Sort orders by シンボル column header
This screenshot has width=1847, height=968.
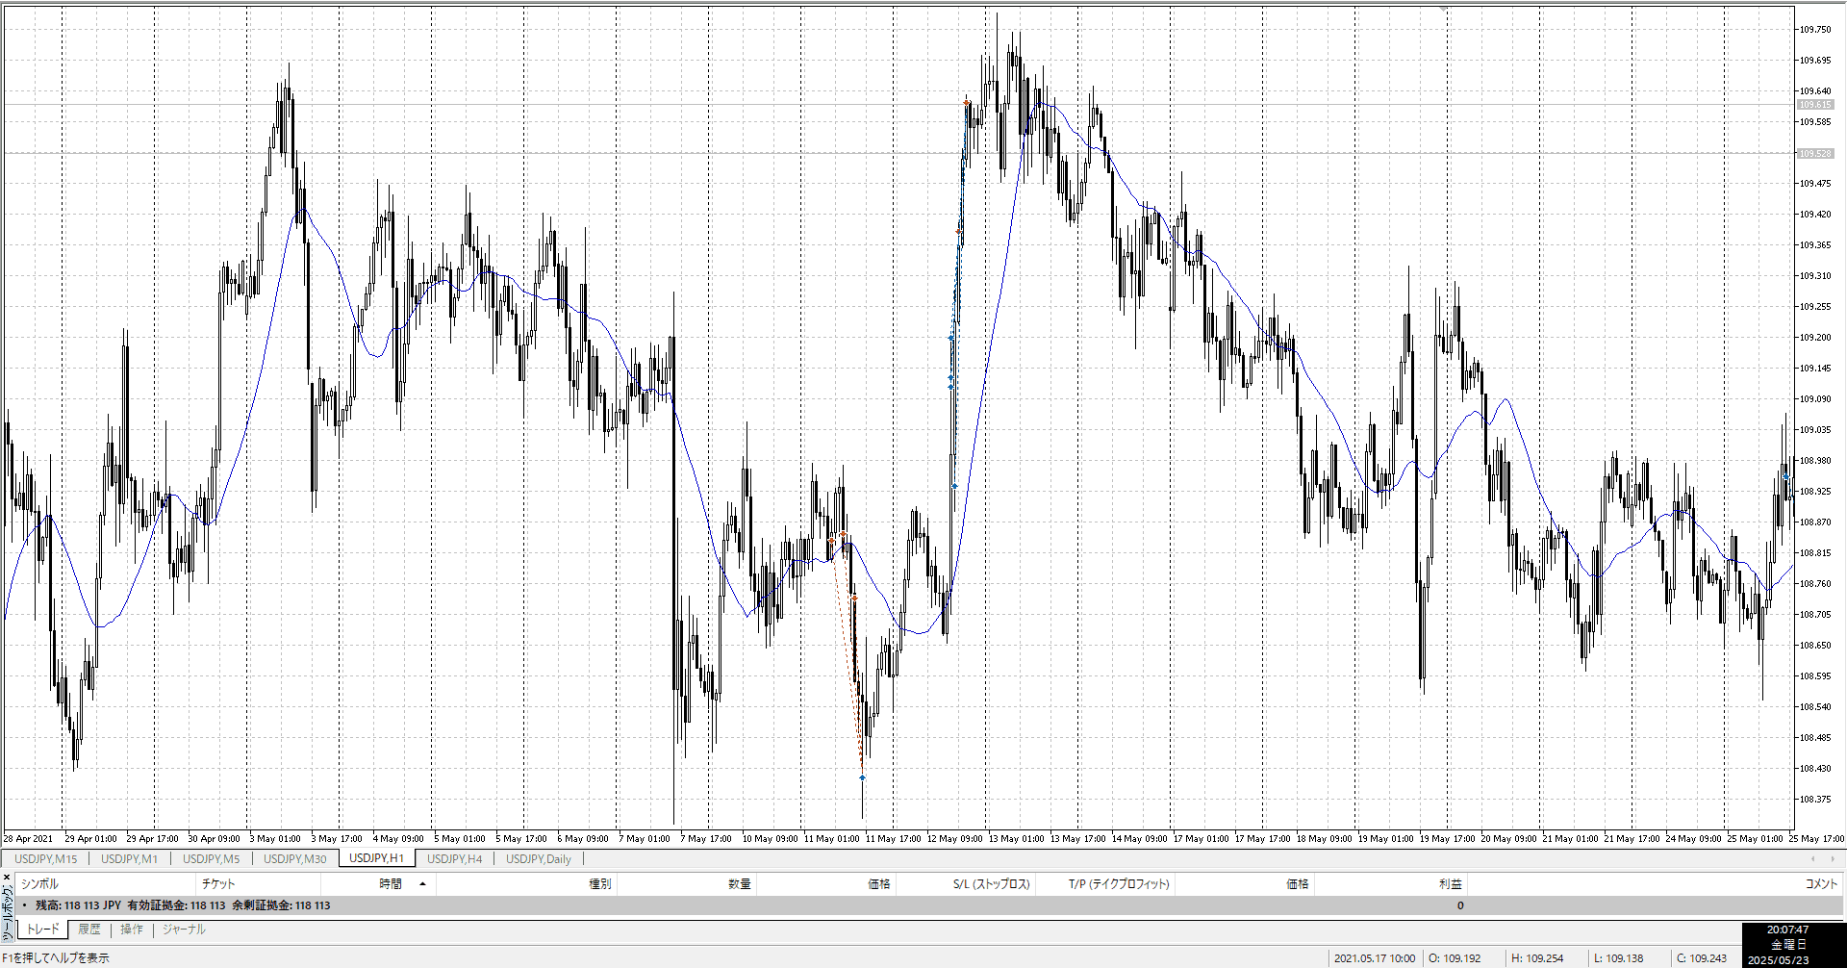[x=40, y=883]
